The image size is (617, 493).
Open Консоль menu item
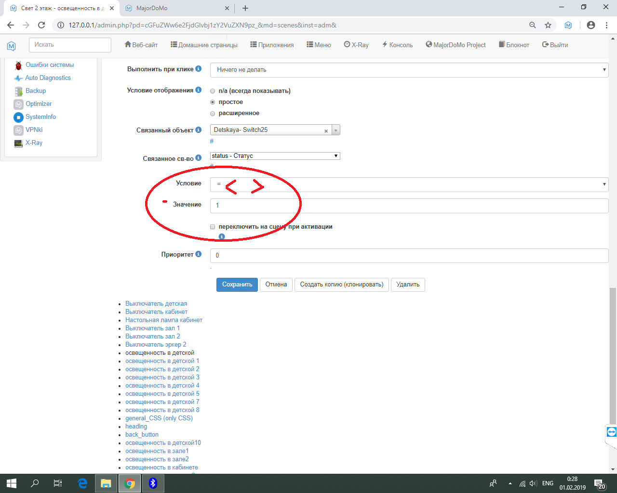pos(398,45)
